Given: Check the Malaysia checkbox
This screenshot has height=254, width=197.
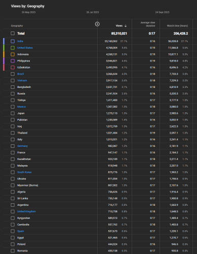Looking at the screenshot, I should pyautogui.click(x=13, y=166).
